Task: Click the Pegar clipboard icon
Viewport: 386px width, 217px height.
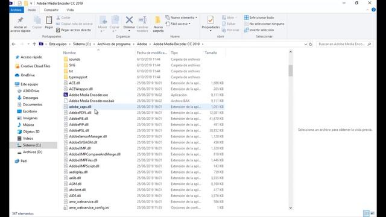Action: point(49,22)
